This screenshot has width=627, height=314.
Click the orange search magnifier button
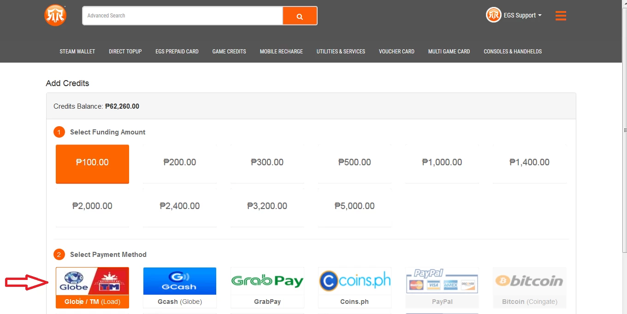pyautogui.click(x=300, y=16)
